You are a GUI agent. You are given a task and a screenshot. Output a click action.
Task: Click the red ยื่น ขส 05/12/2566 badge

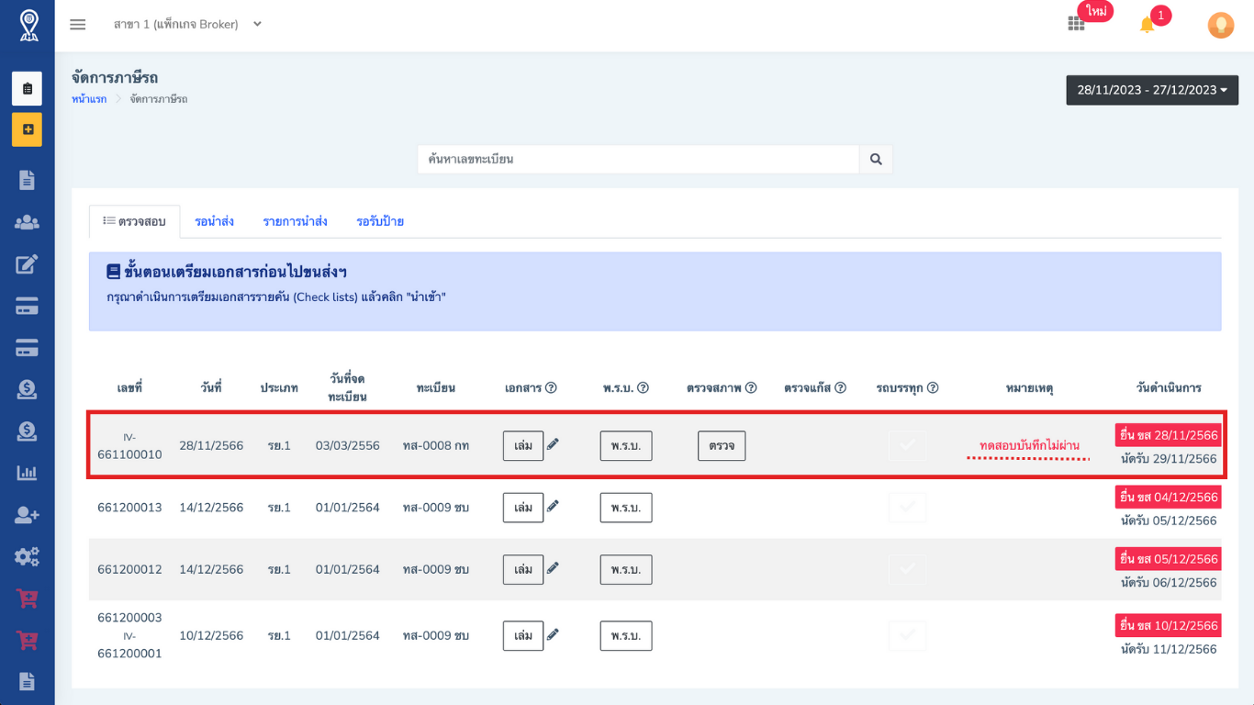pos(1169,559)
